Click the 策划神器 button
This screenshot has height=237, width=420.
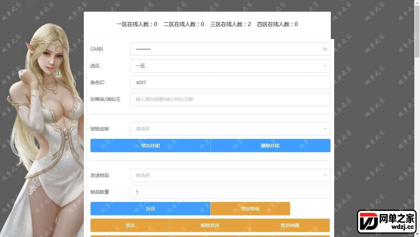[290, 225]
